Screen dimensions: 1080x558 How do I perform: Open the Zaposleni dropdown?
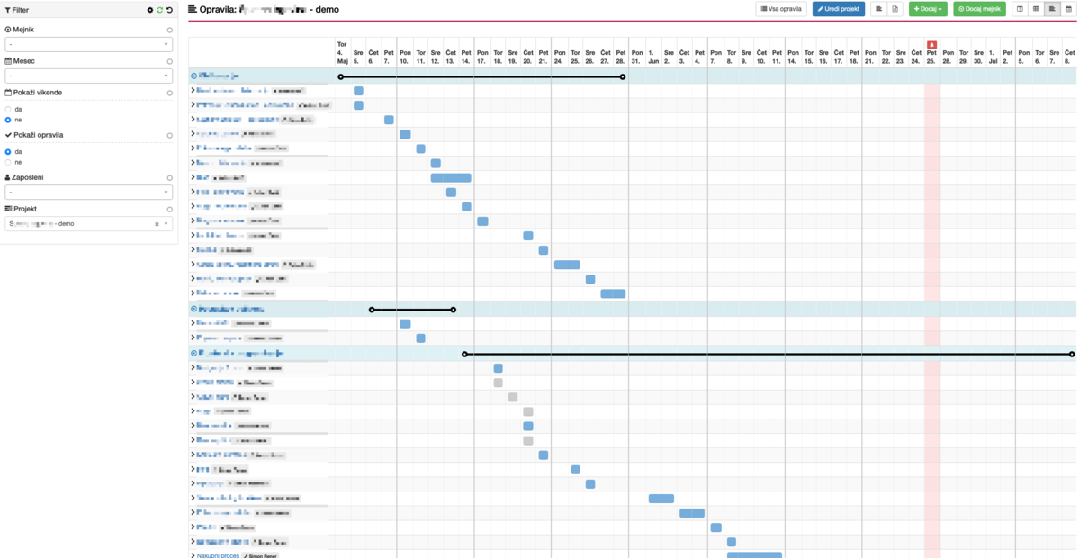click(88, 193)
